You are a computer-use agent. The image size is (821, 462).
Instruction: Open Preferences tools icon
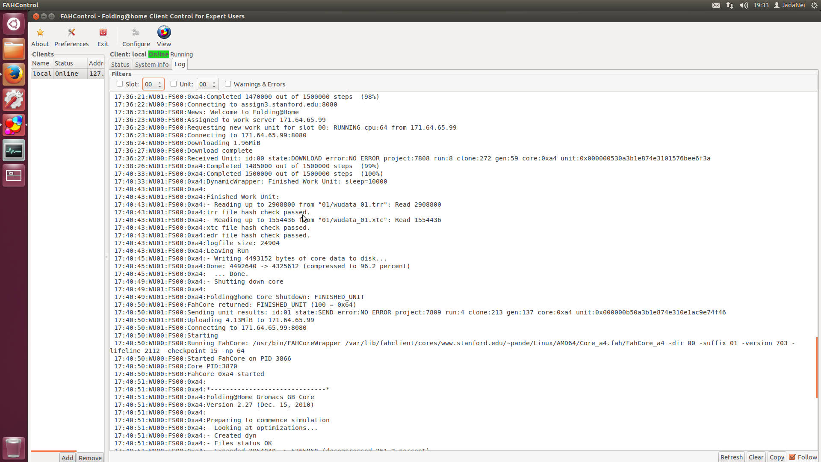(71, 33)
